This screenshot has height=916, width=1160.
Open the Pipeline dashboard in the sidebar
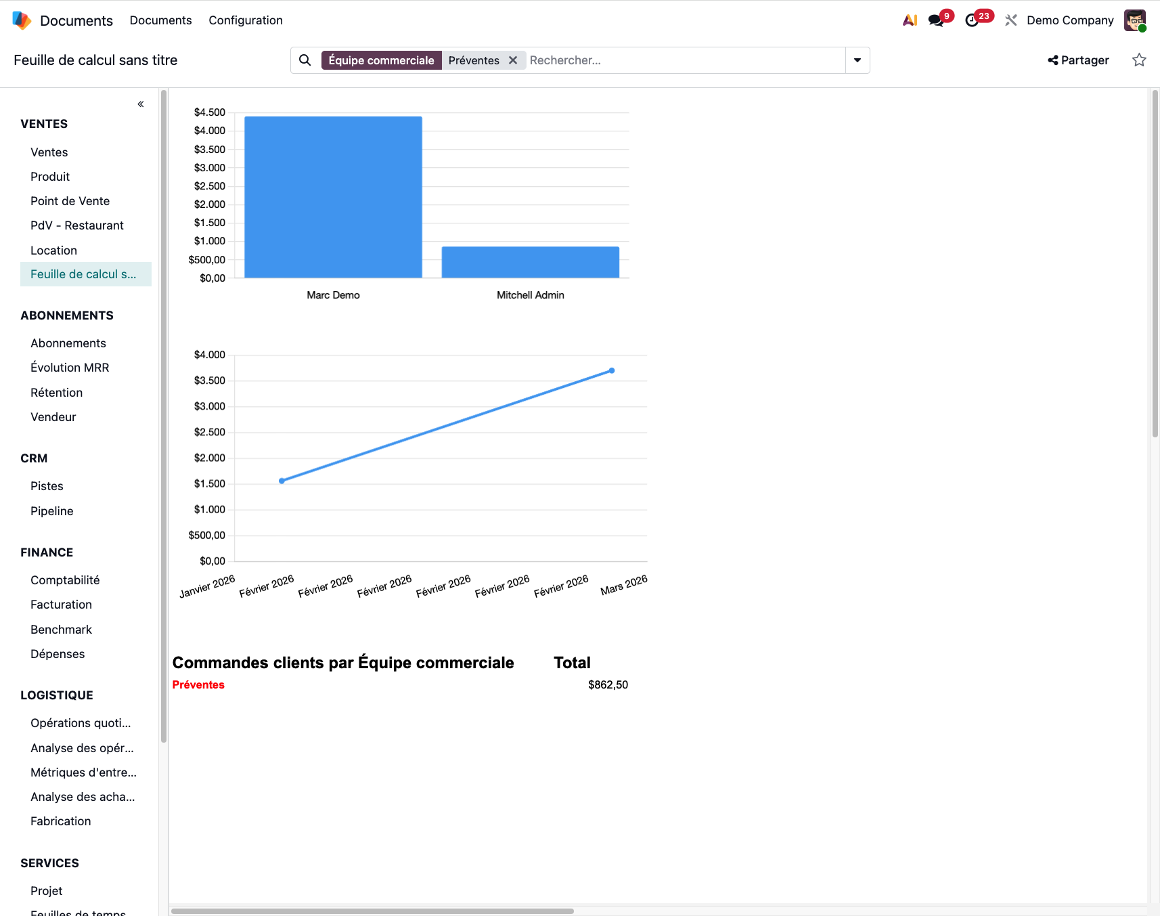tap(52, 511)
